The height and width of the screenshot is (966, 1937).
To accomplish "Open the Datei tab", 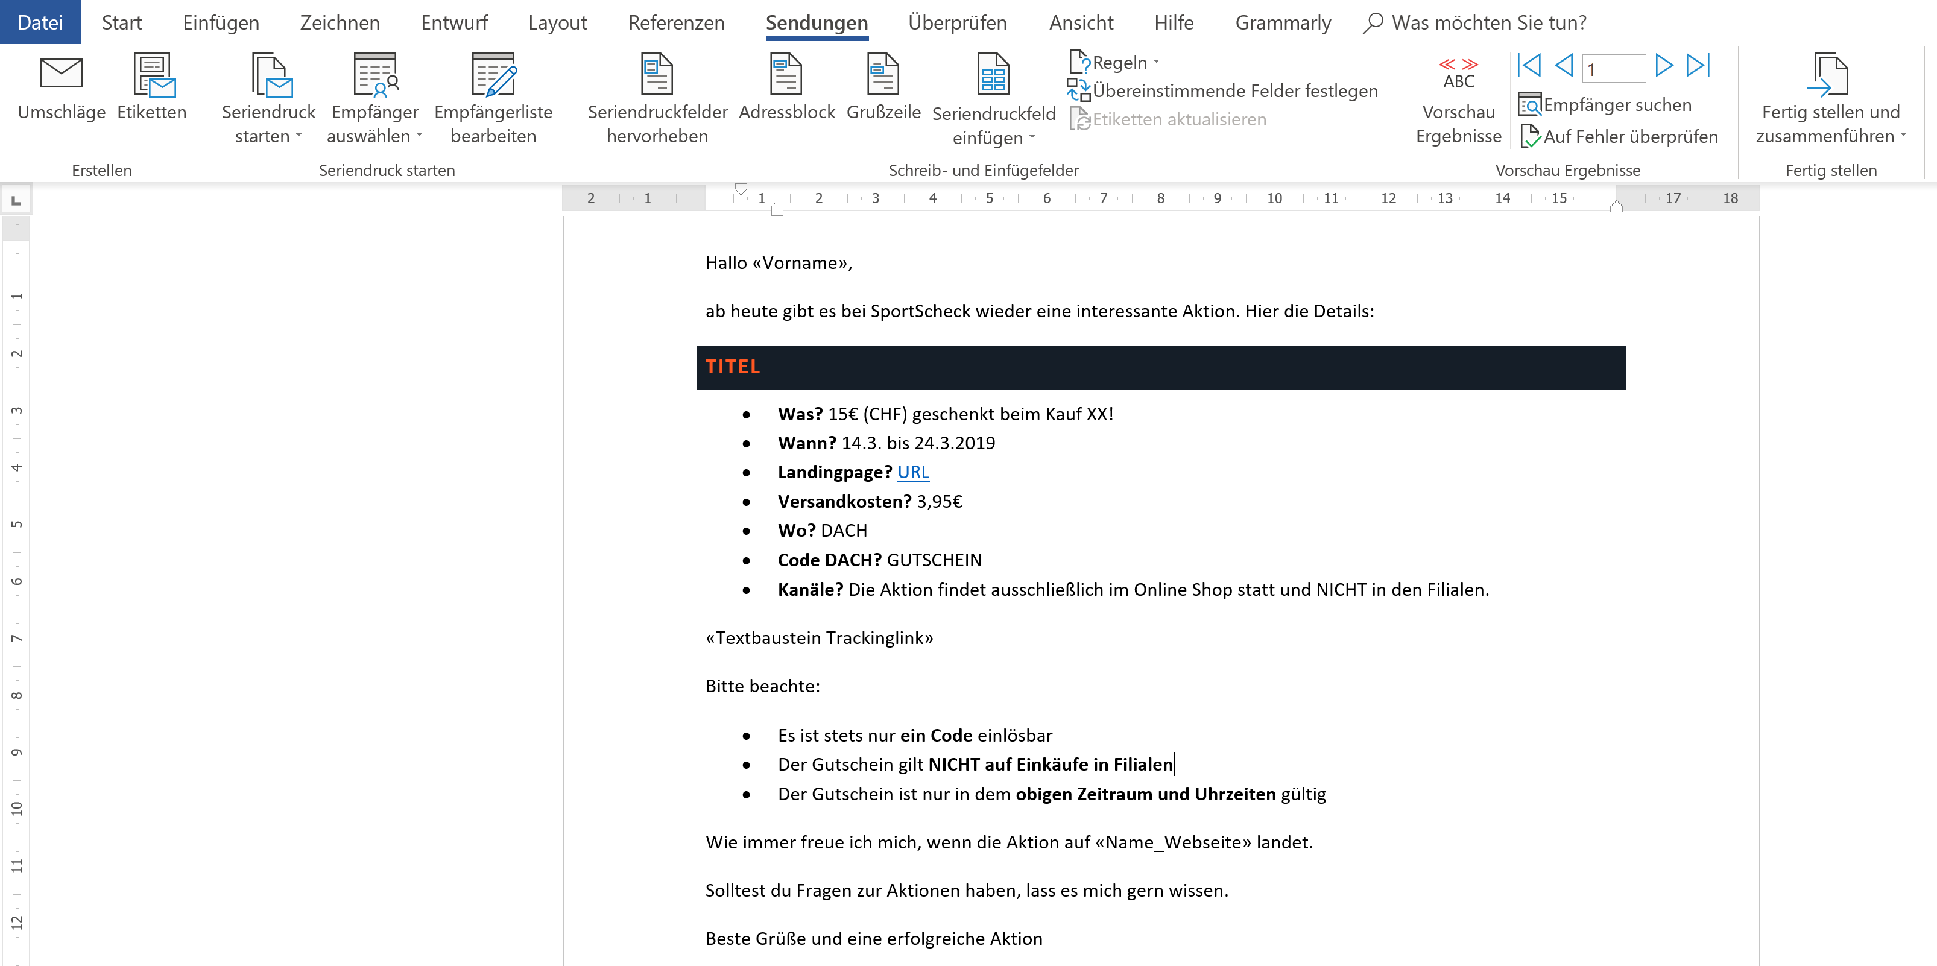I will point(40,22).
